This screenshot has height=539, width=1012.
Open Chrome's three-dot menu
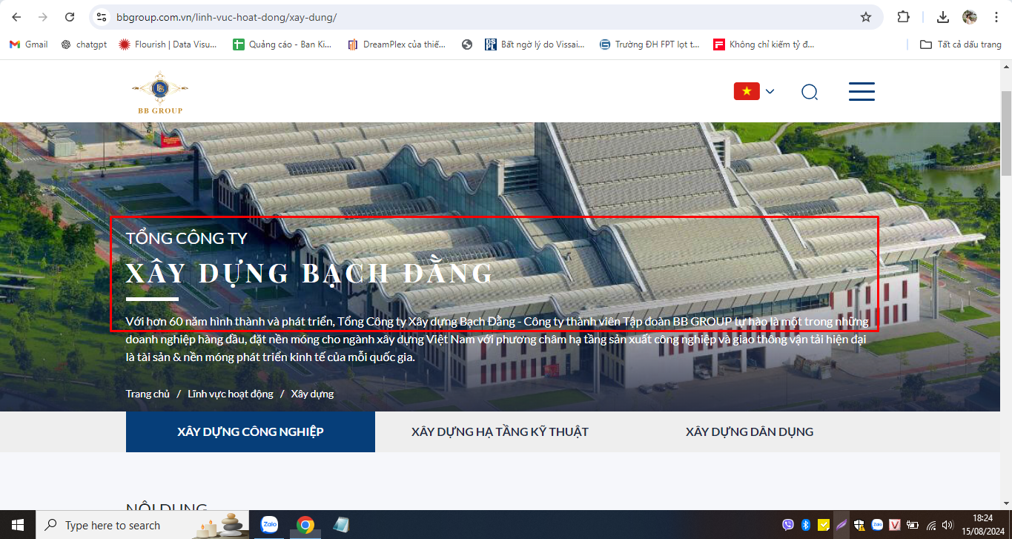point(996,17)
